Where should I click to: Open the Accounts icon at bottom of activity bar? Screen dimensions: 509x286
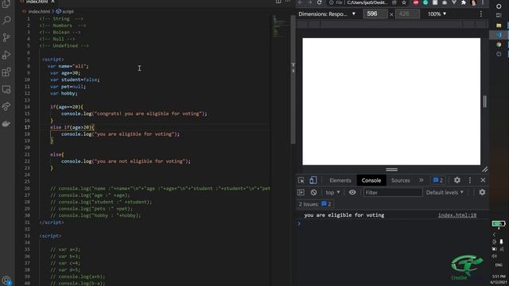pyautogui.click(x=6, y=280)
